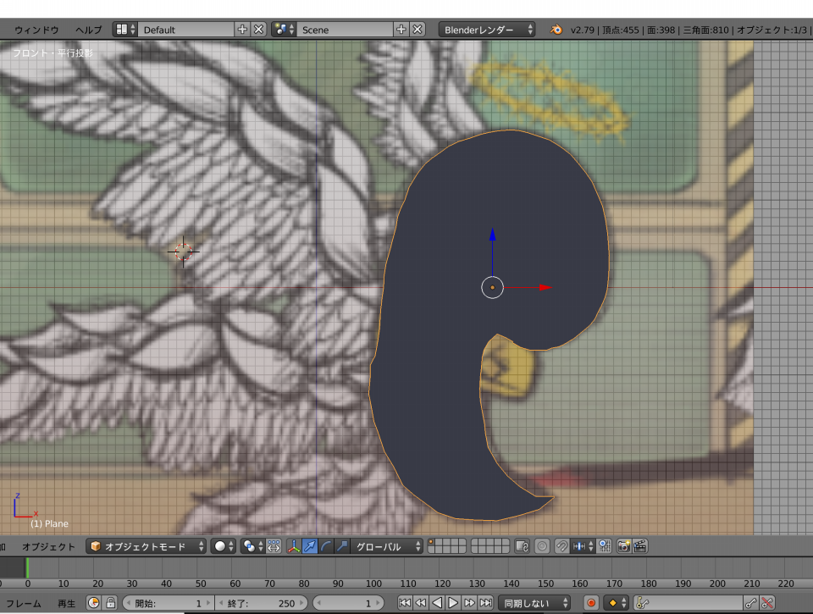Toggle proportional editing circle icon
Viewport: 813px width, 614px height.
coord(542,546)
